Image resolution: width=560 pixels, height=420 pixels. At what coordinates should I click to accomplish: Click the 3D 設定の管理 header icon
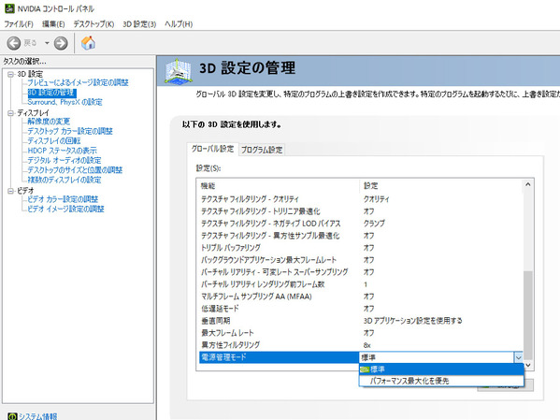pyautogui.click(x=178, y=71)
